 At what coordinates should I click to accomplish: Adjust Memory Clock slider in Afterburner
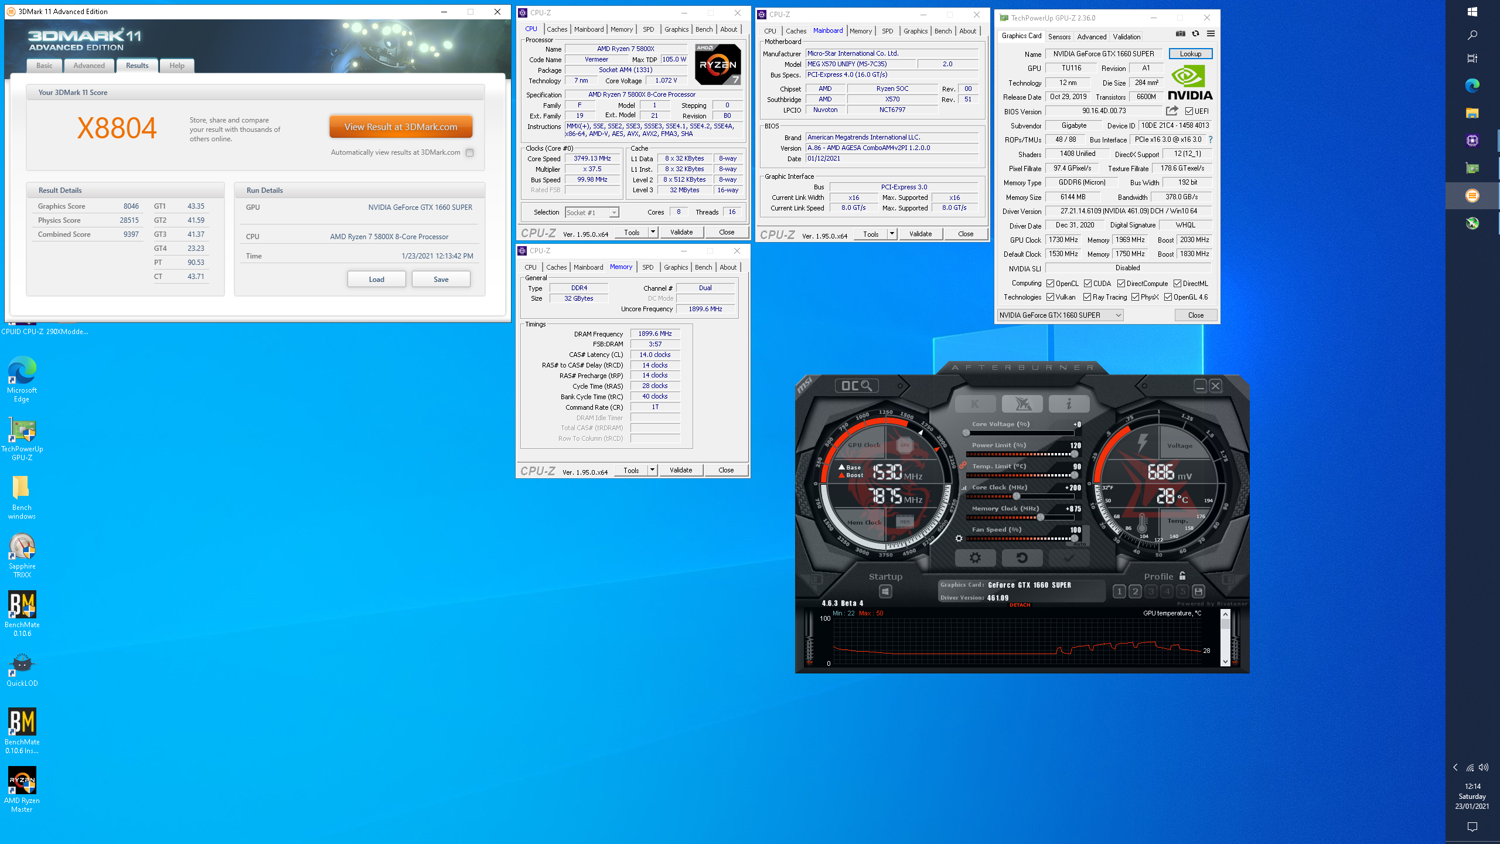1041,517
